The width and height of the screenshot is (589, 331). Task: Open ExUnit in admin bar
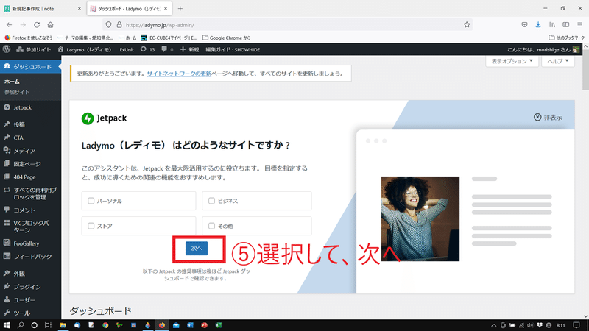127,49
